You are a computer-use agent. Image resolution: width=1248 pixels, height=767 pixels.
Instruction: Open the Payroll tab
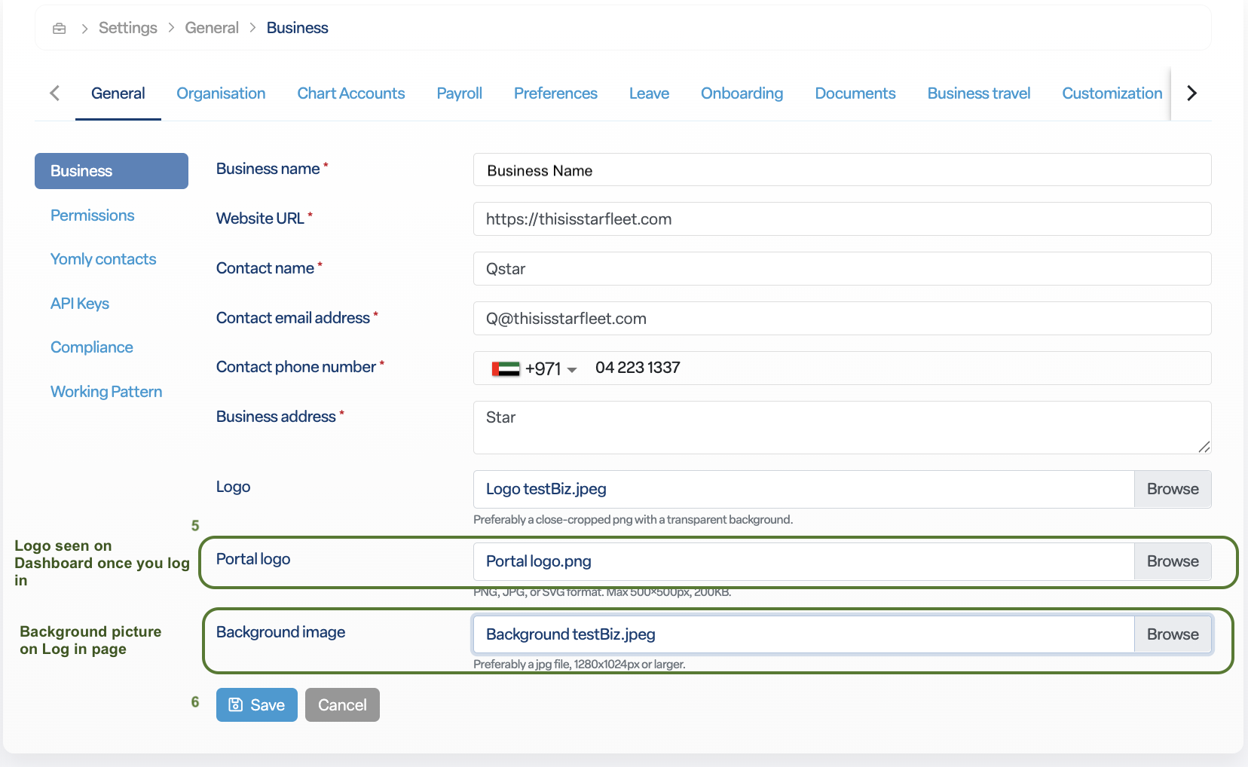459,93
